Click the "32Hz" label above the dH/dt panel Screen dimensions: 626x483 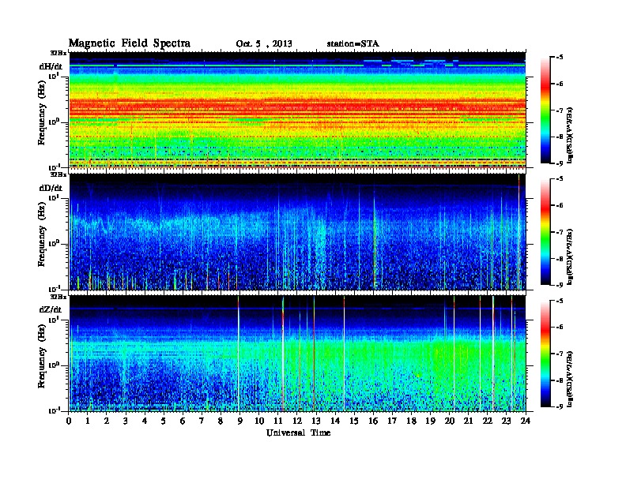click(58, 52)
